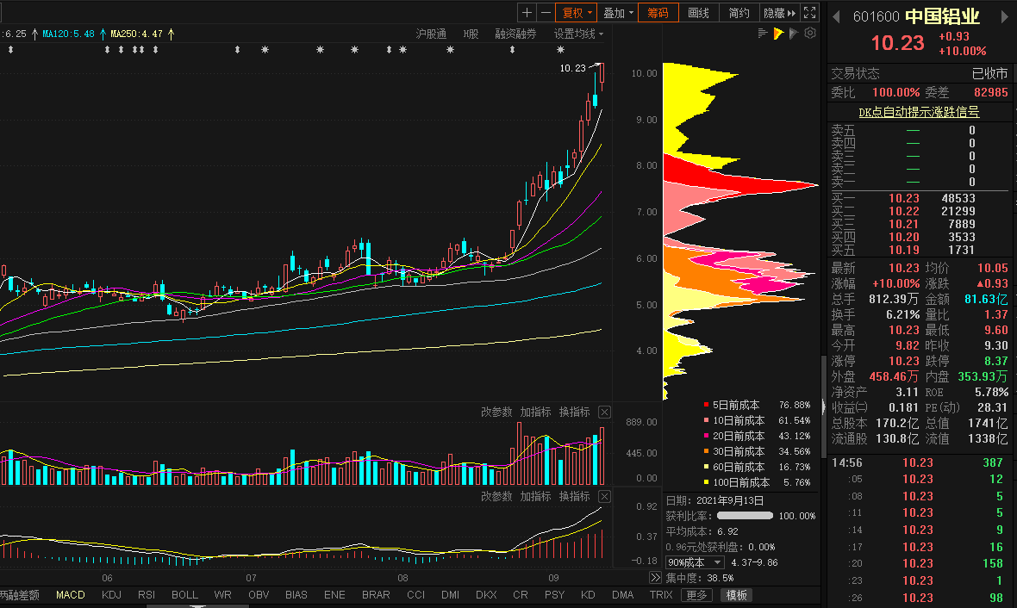Close the MACD indicator panel
The width and height of the screenshot is (1017, 608).
pos(604,497)
